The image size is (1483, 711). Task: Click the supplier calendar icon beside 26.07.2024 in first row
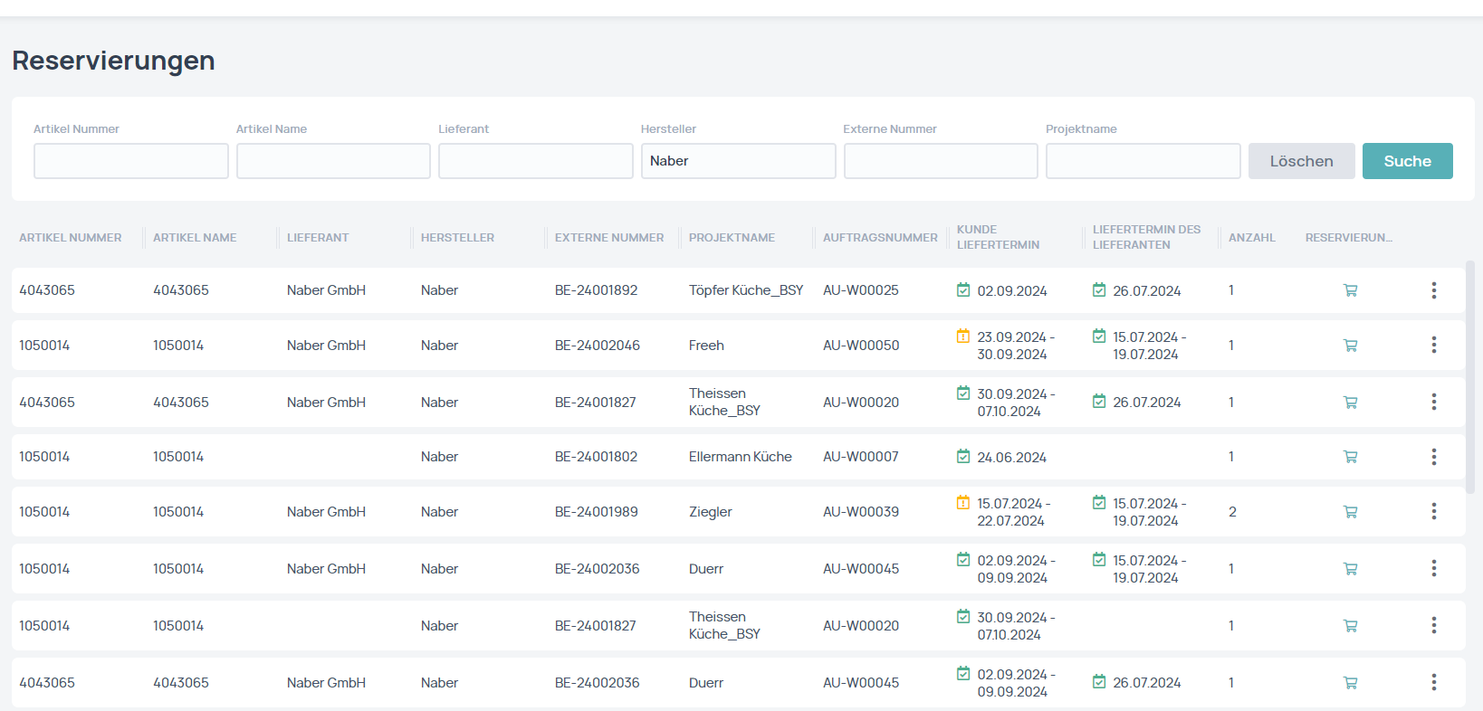(1099, 290)
